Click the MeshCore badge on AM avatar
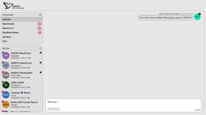This screenshot has width=206, height=115. click(x=3, y=53)
